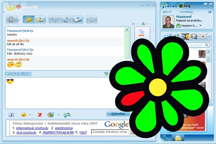Click Maxiorel's avatar photo

coord(168,22)
